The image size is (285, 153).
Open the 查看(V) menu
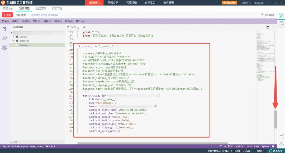tap(36, 21)
